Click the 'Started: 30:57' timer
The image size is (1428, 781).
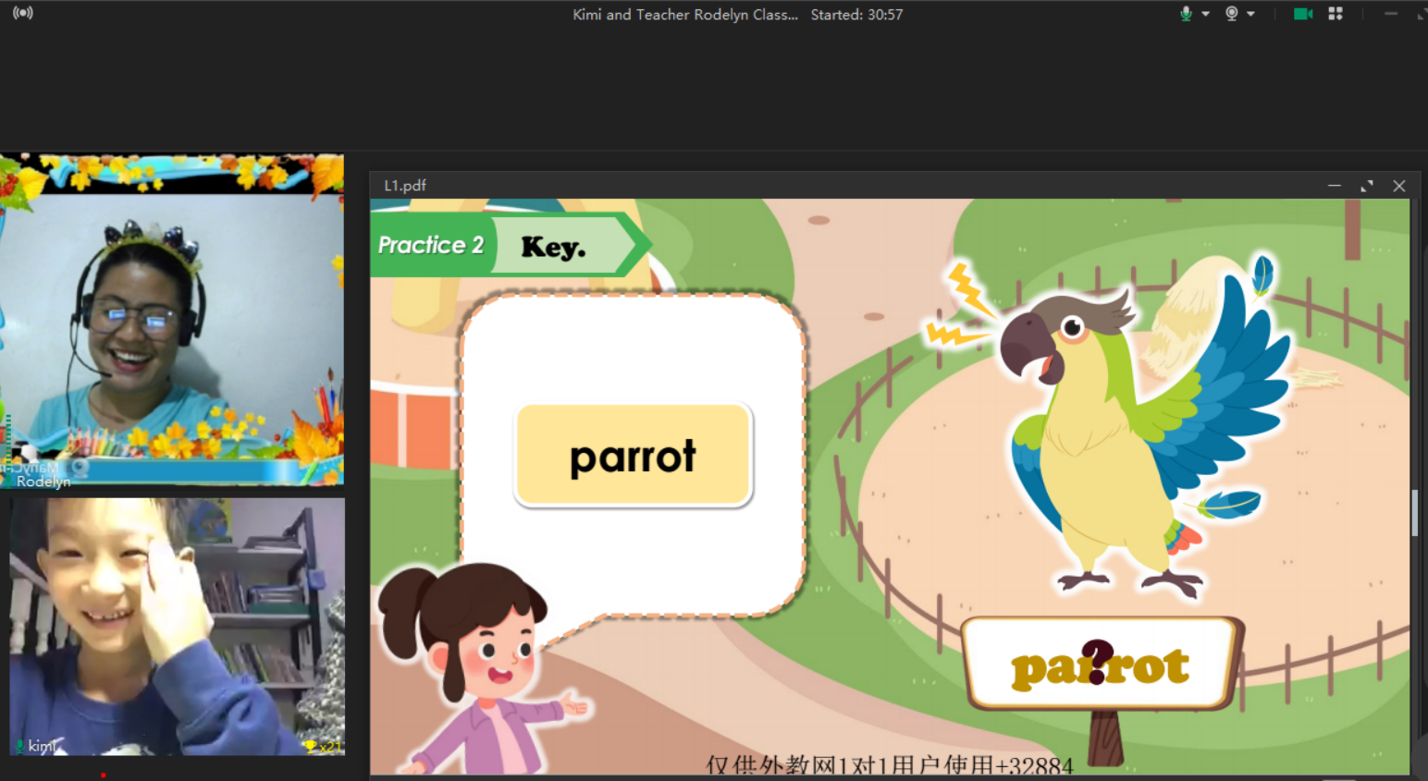pos(856,14)
